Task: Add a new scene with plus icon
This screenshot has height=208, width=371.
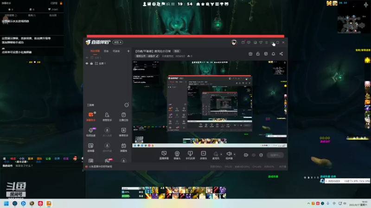Action: [128, 51]
